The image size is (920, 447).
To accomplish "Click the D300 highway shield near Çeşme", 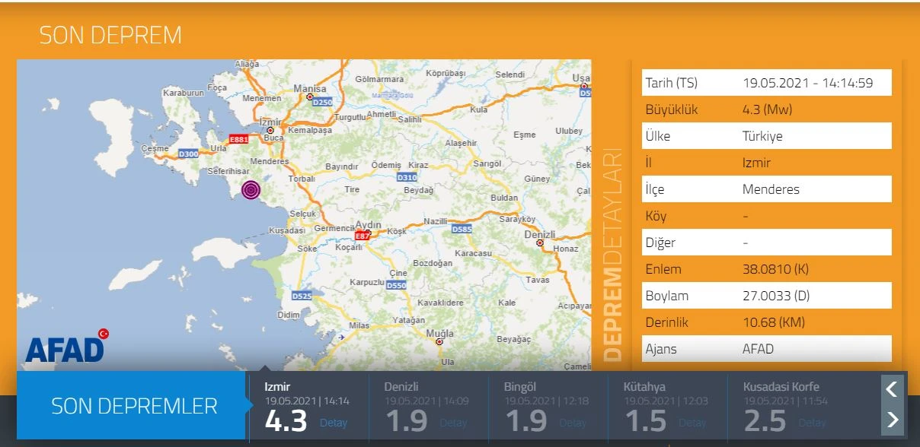I will click(188, 154).
